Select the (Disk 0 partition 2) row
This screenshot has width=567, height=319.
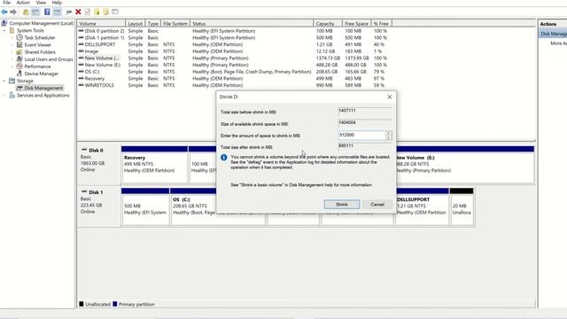pyautogui.click(x=233, y=31)
